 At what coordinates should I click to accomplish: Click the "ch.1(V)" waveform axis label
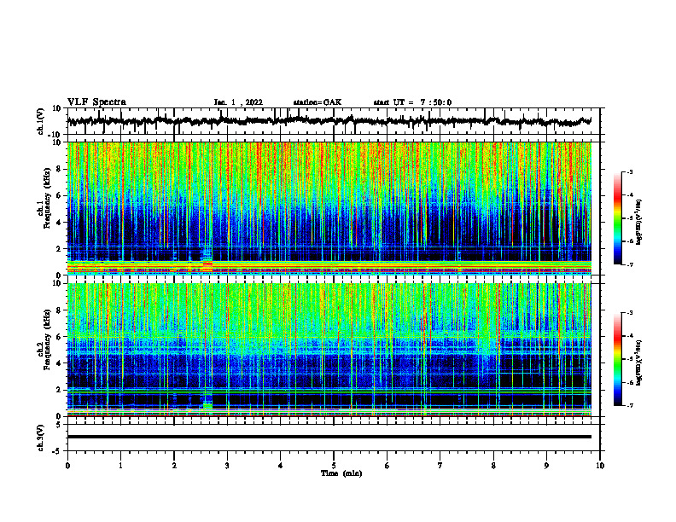41,121
